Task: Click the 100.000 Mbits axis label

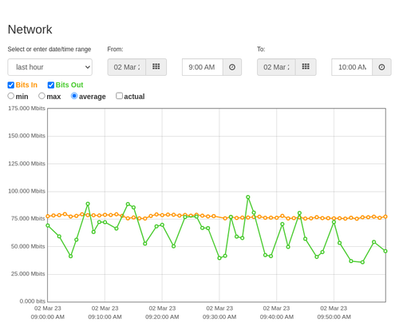Action: pos(26,191)
